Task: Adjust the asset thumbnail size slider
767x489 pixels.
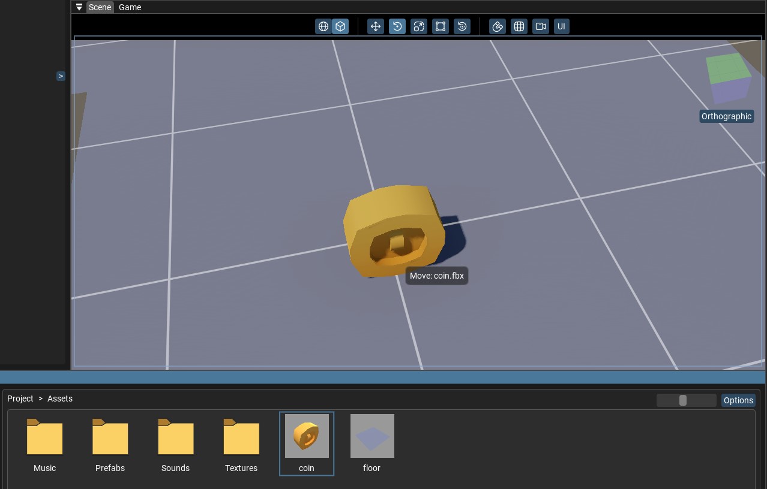Action: pyautogui.click(x=682, y=400)
